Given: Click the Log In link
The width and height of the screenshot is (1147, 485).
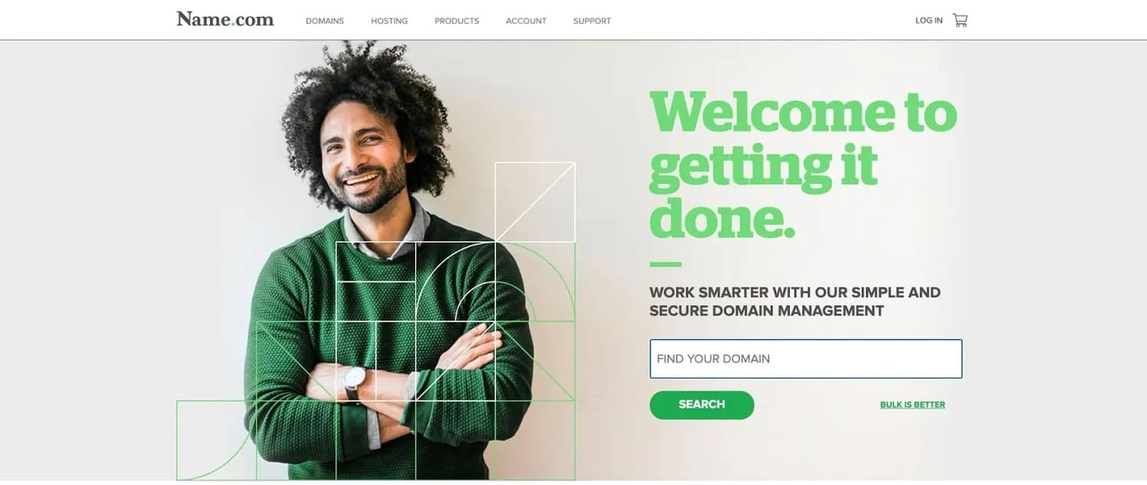Looking at the screenshot, I should [x=929, y=21].
